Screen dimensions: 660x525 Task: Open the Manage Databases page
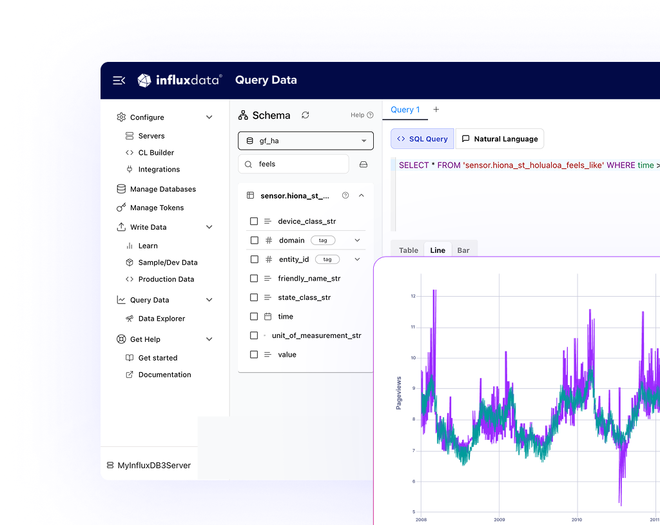point(163,189)
